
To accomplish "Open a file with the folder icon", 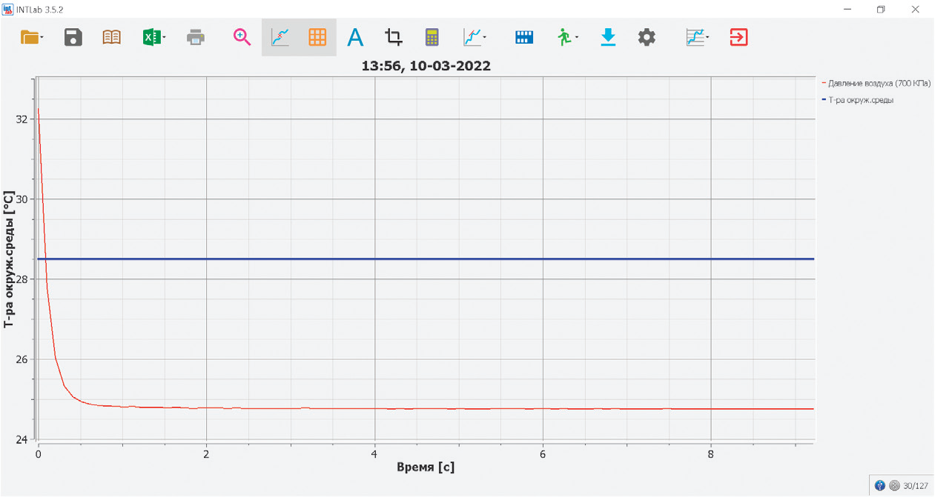I will [x=30, y=37].
